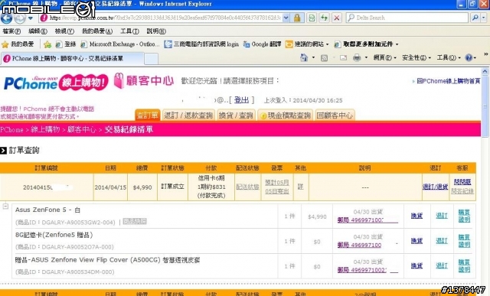Screen dimensions: 490x296
Task: Open the search provider dropdown arrow
Action: click(x=484, y=18)
